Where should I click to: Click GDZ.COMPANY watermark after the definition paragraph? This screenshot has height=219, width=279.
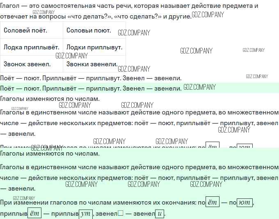point(208,15)
